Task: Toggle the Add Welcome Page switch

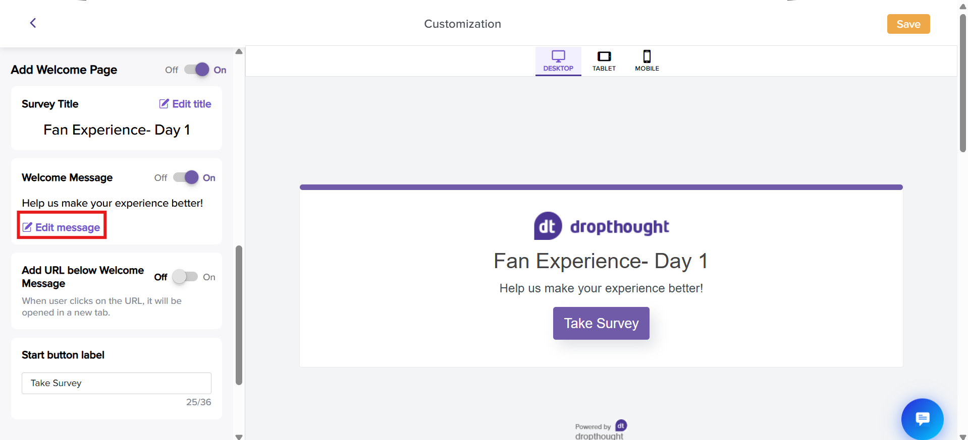Action: click(197, 70)
